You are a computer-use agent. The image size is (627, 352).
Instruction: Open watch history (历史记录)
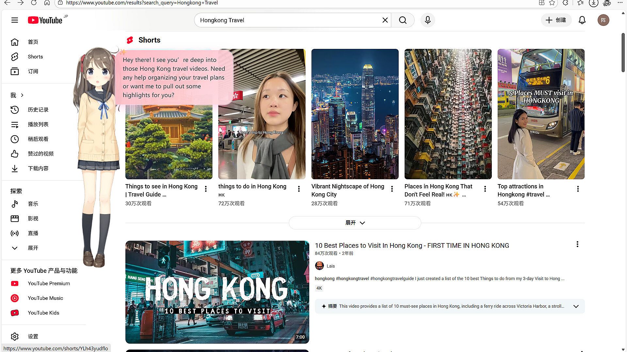pos(38,110)
